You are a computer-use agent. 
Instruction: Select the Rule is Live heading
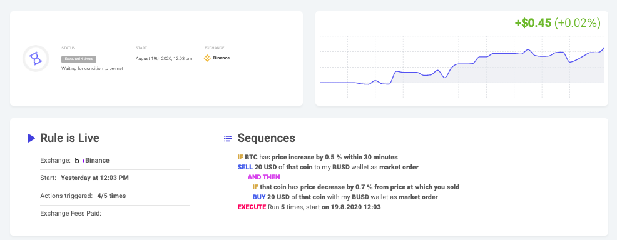tap(69, 138)
